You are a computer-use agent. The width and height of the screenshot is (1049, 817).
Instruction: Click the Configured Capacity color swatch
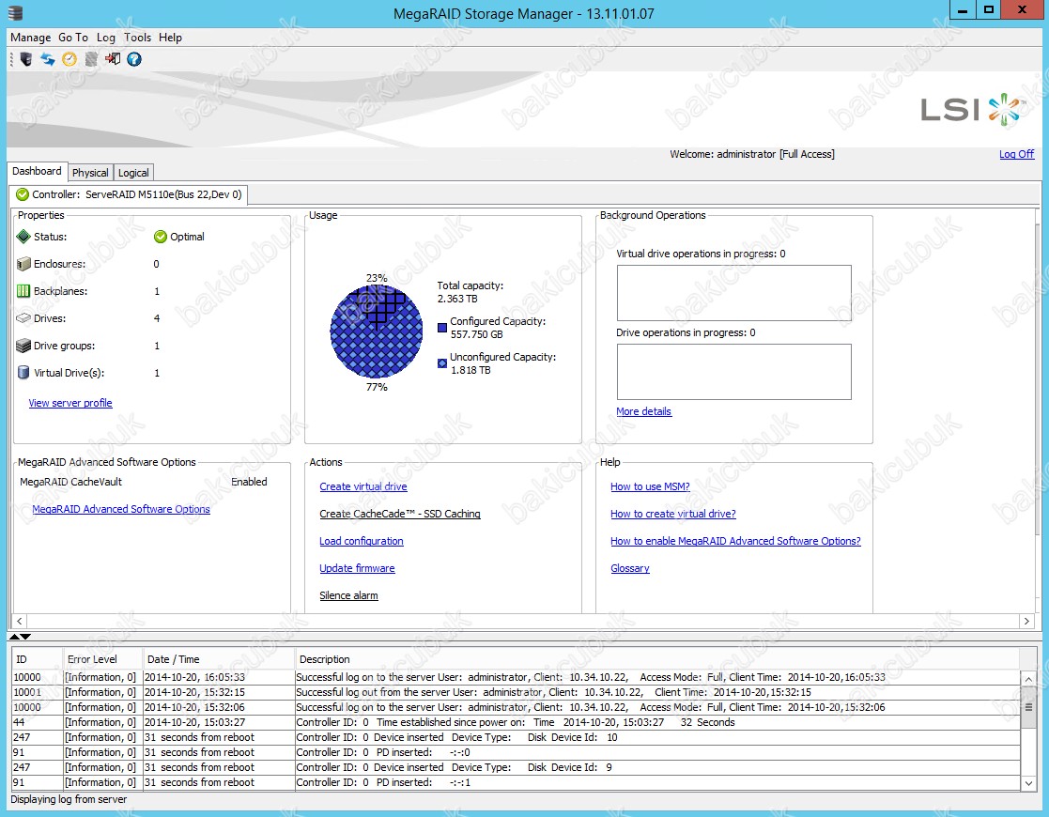442,328
